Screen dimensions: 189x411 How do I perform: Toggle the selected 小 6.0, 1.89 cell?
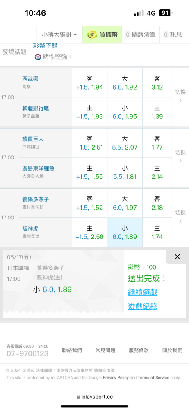click(x=125, y=232)
